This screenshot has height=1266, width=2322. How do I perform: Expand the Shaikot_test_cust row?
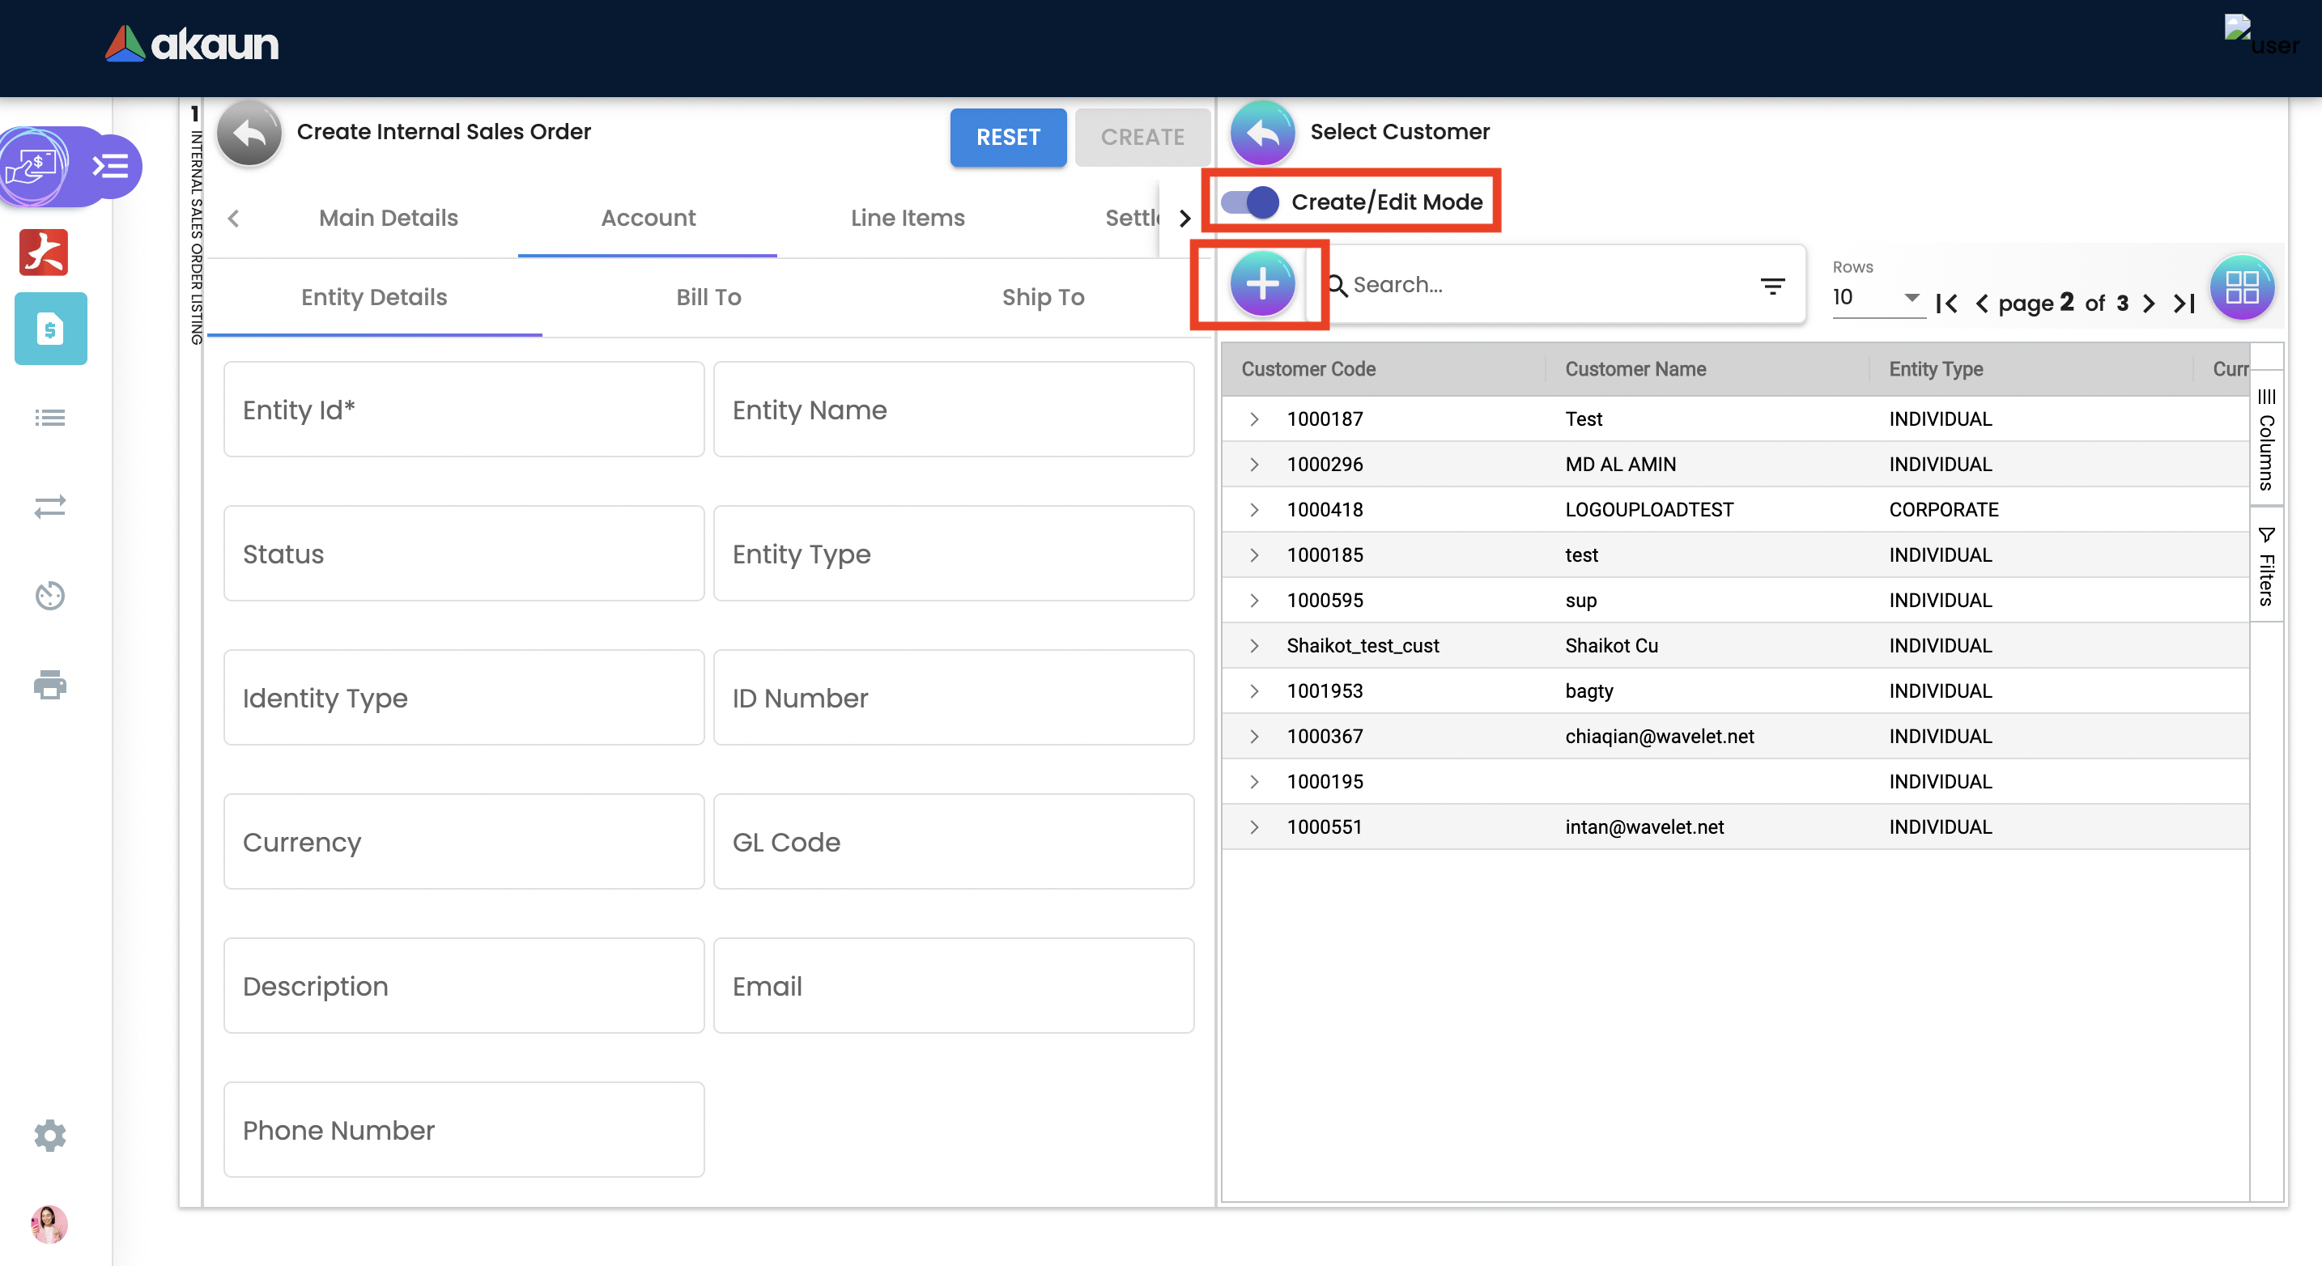1254,646
